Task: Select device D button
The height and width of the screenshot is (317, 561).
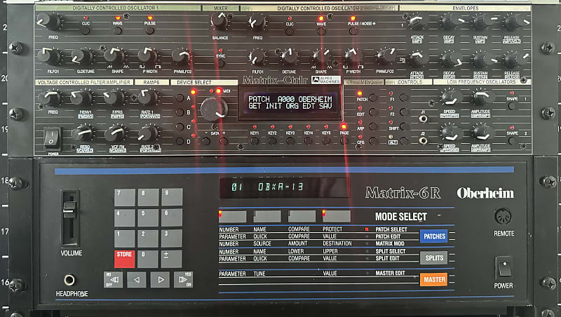Action: tap(180, 141)
